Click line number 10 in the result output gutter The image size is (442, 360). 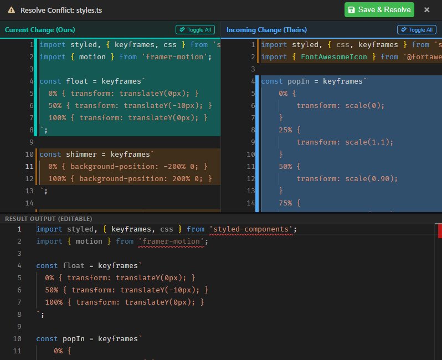(17, 339)
